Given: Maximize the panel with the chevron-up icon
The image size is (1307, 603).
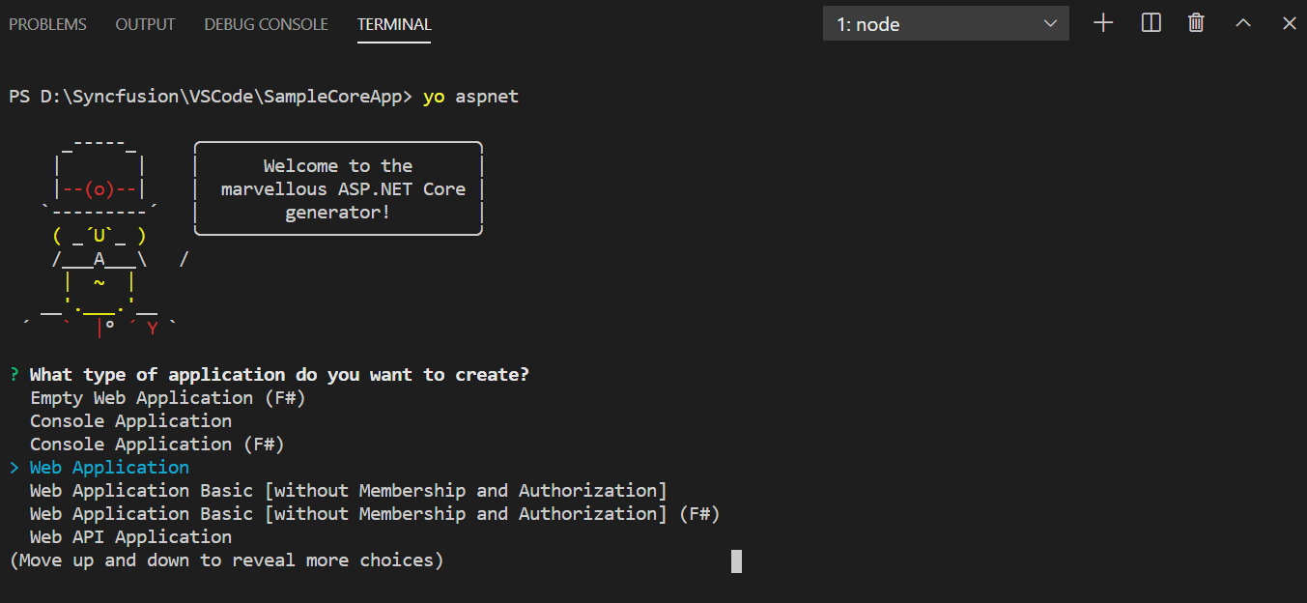Looking at the screenshot, I should point(1242,22).
